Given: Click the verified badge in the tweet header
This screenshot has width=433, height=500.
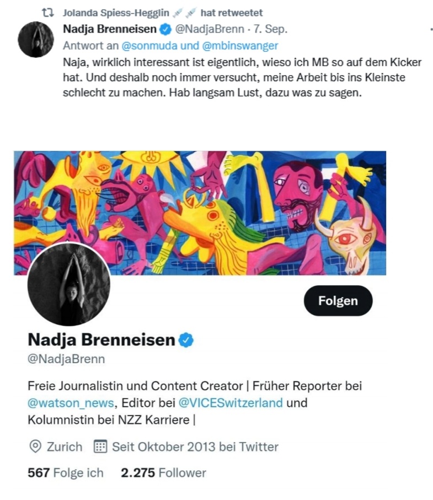Looking at the screenshot, I should 165,29.
